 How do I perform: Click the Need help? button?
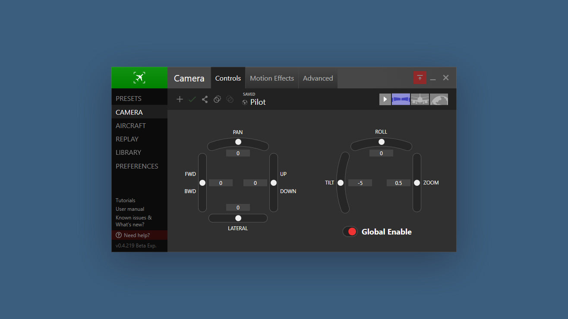click(136, 235)
